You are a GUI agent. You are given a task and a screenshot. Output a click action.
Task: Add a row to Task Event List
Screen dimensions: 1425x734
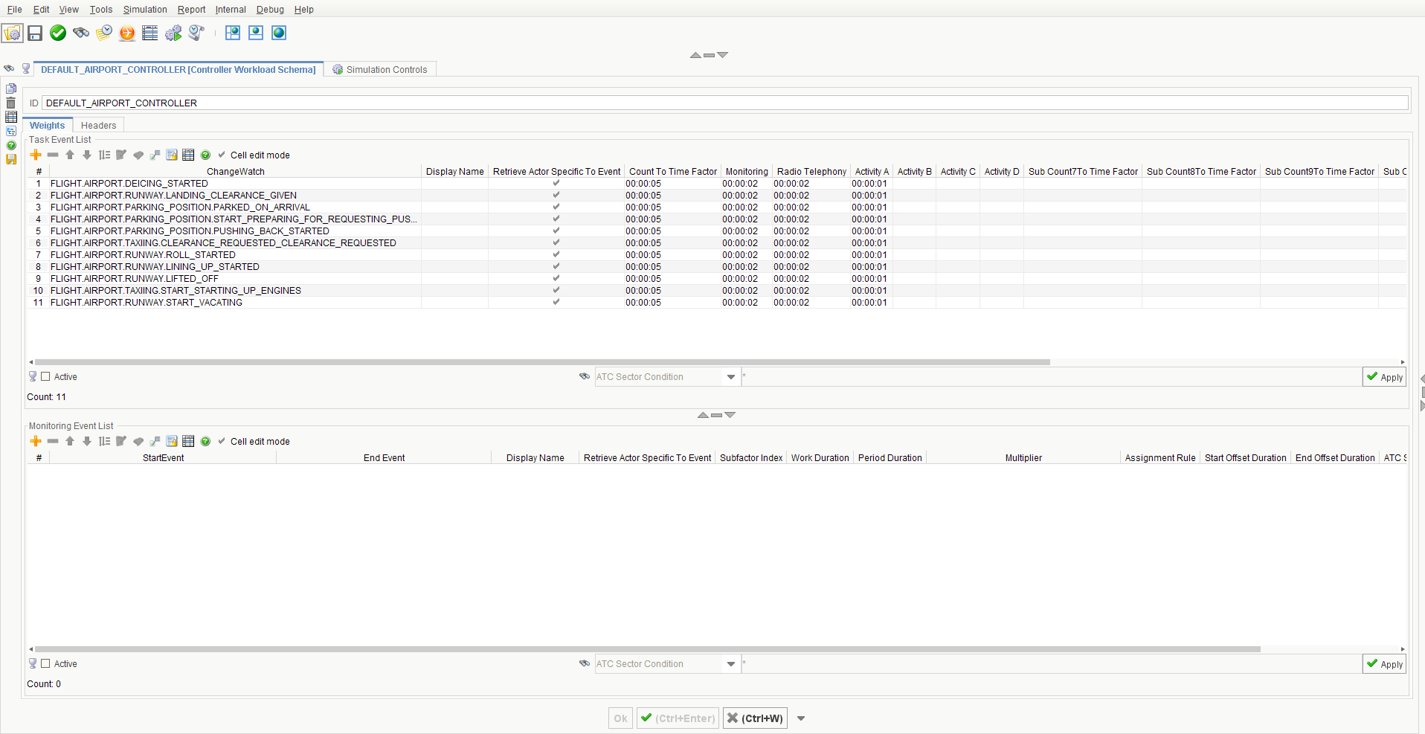(36, 155)
